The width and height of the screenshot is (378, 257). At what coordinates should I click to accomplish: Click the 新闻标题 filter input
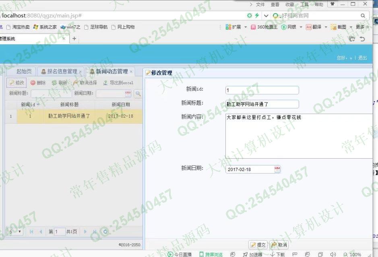tap(51, 94)
